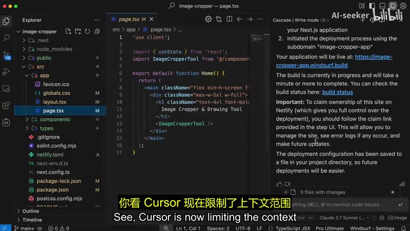410x231 pixels.
Task: Navigate forward with the right arrow
Action: click(250, 19)
